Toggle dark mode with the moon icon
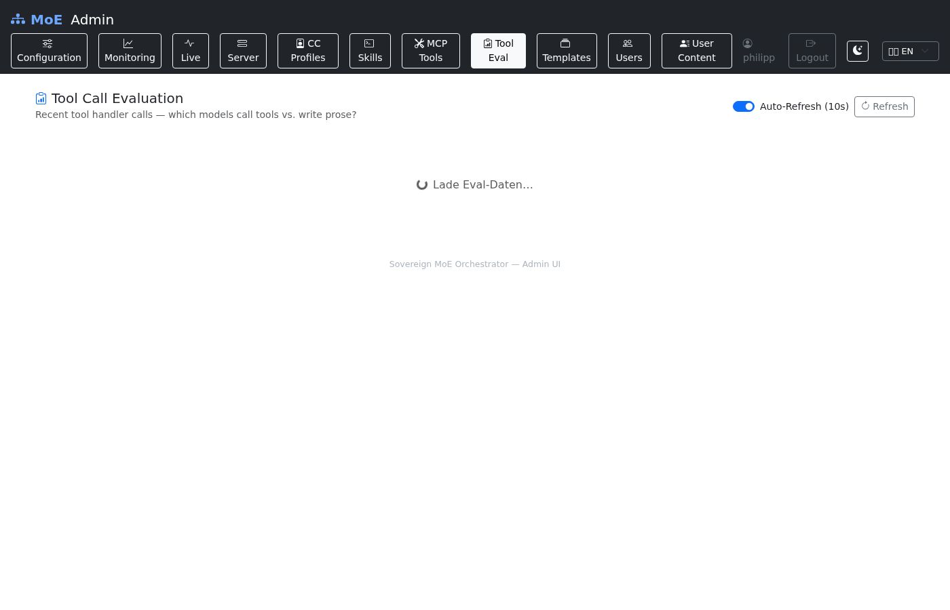Screen dimensions: 950x610 pyautogui.click(x=858, y=51)
